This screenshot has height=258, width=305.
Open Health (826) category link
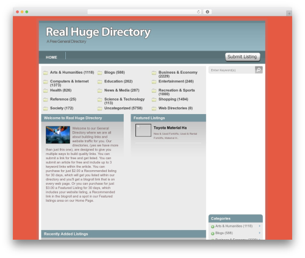[60, 90]
